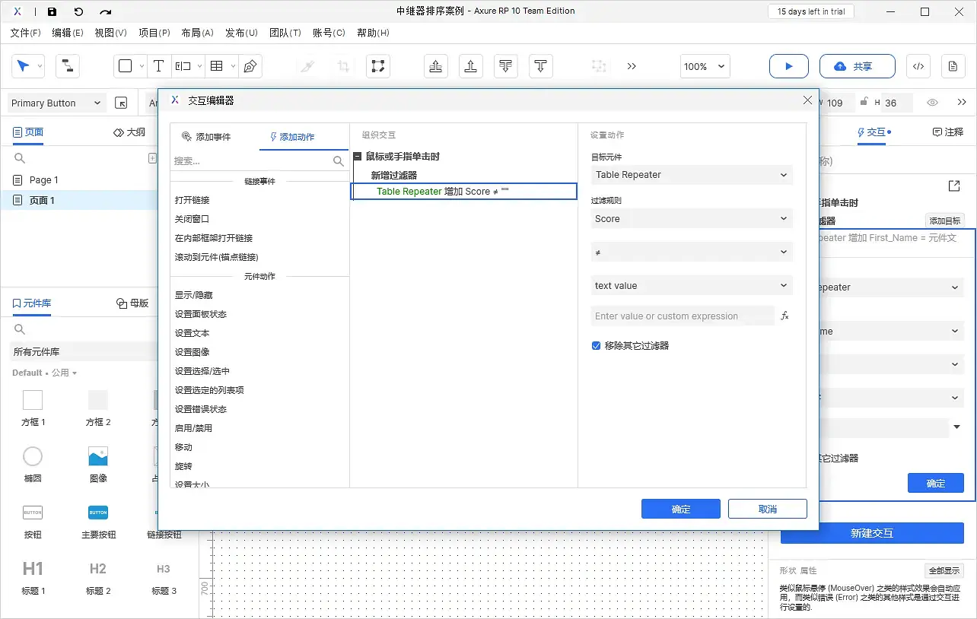
Task: Click the Button widget thumbnail
Action: coord(33,513)
